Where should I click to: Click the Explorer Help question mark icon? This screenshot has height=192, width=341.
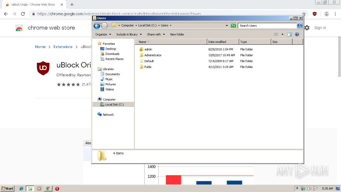[297, 34]
